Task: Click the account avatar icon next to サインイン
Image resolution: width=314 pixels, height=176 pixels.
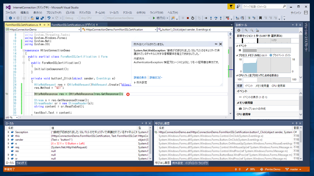Action: coord(306,13)
